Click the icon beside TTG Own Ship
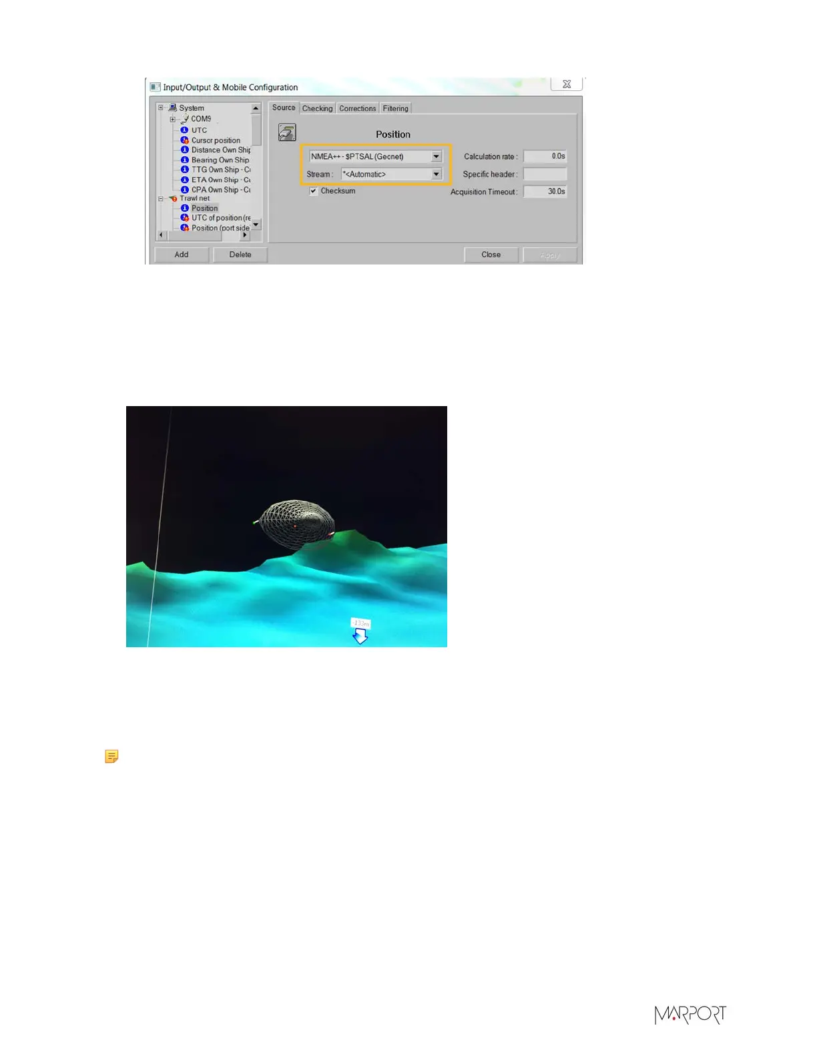This screenshot has height=1058, width=817. click(x=185, y=170)
